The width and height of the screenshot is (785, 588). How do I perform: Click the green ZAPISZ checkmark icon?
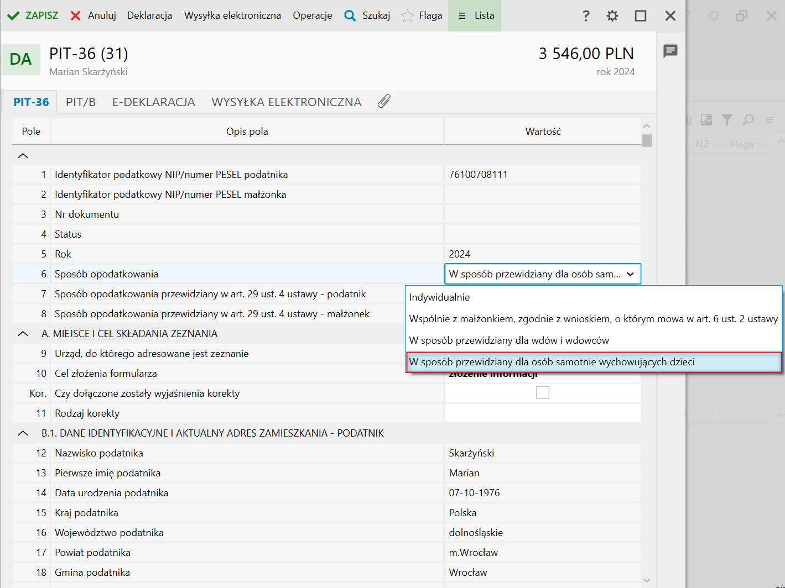point(13,15)
